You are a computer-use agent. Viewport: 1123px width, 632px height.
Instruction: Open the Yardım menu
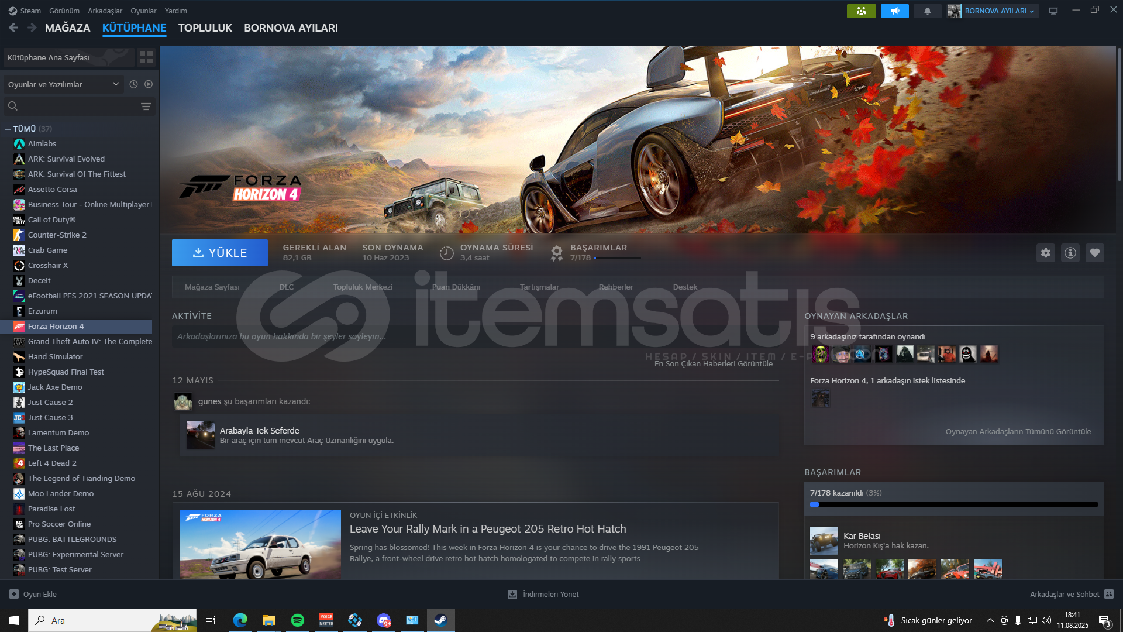pos(176,11)
